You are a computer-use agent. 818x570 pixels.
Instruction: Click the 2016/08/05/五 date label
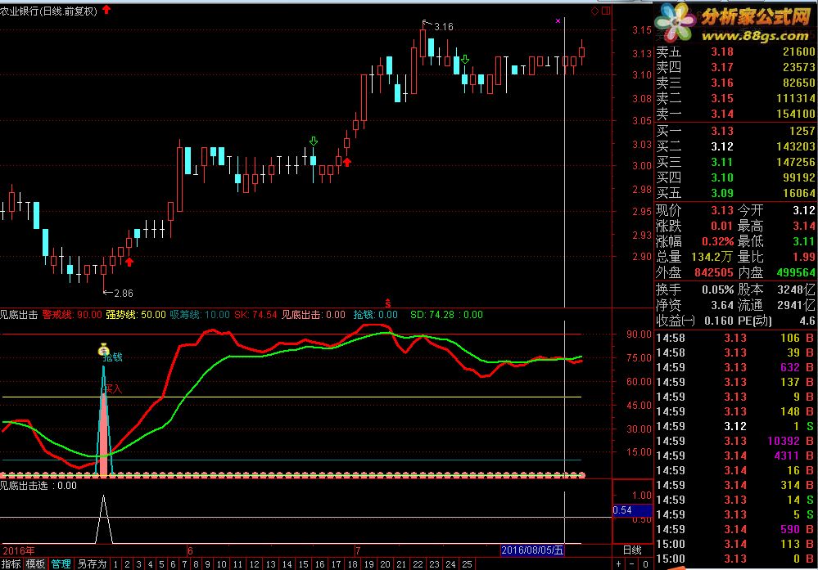[532, 550]
